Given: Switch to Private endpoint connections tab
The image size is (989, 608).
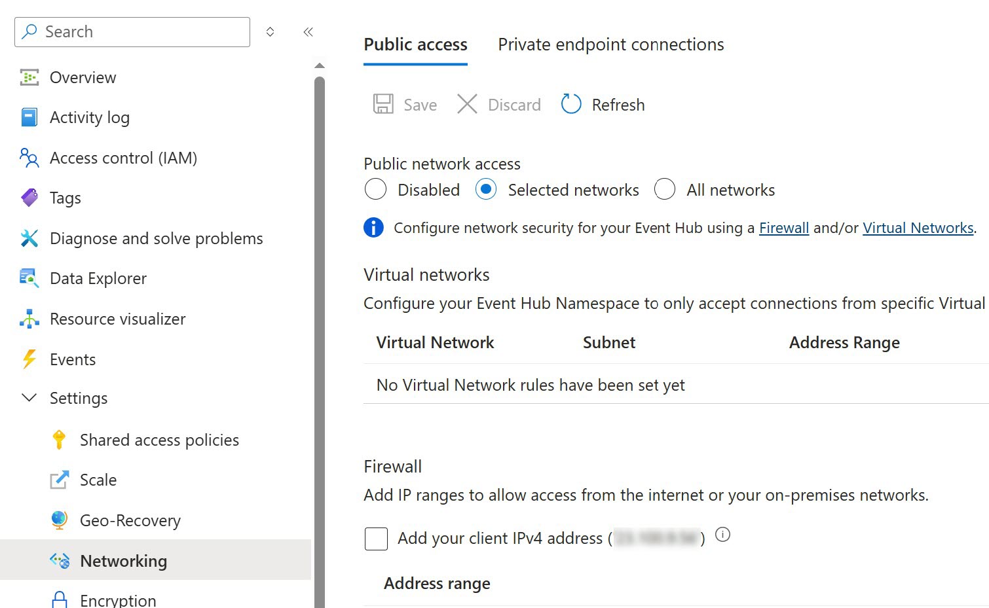Looking at the screenshot, I should (610, 45).
